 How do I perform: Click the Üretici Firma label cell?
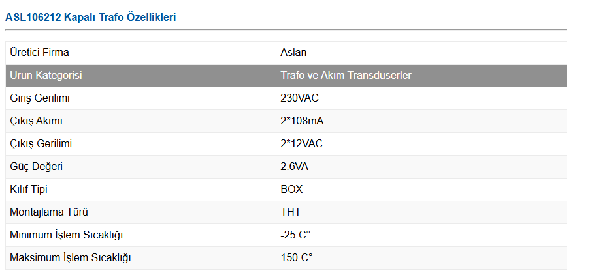40,53
